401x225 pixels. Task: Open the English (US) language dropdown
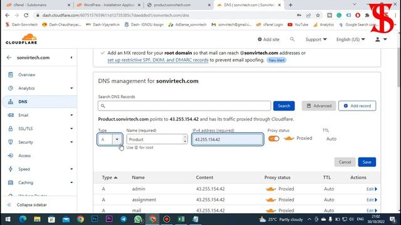pyautogui.click(x=351, y=39)
